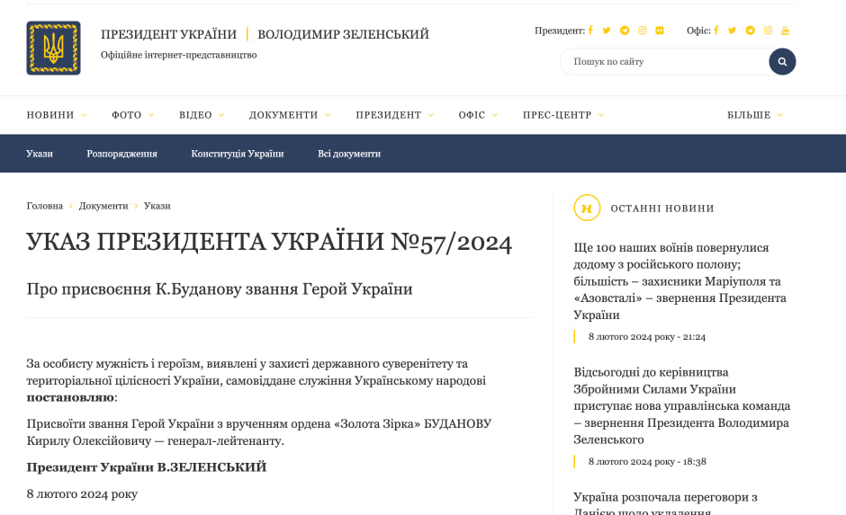The height and width of the screenshot is (515, 846).
Task: Open the Документи breadcrumb link
Action: (x=103, y=206)
